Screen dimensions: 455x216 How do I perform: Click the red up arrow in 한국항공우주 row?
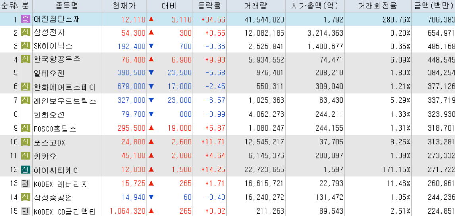pos(151,59)
